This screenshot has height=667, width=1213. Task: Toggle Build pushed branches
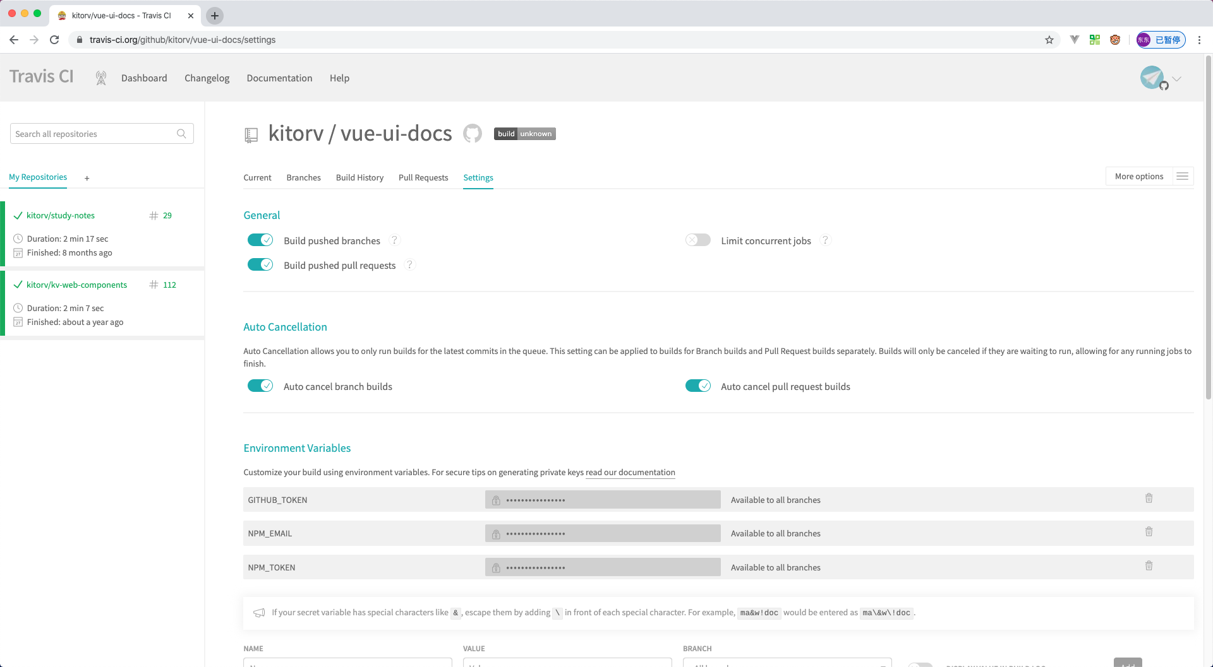(x=260, y=240)
